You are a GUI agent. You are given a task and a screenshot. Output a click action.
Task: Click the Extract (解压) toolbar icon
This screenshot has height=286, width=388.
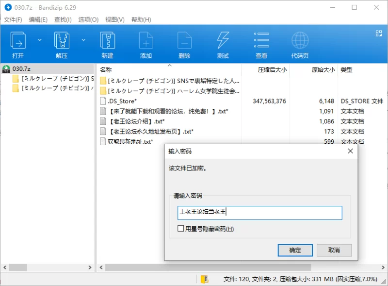[x=62, y=45]
